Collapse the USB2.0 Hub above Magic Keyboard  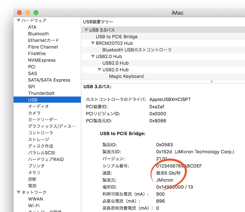coord(99,70)
